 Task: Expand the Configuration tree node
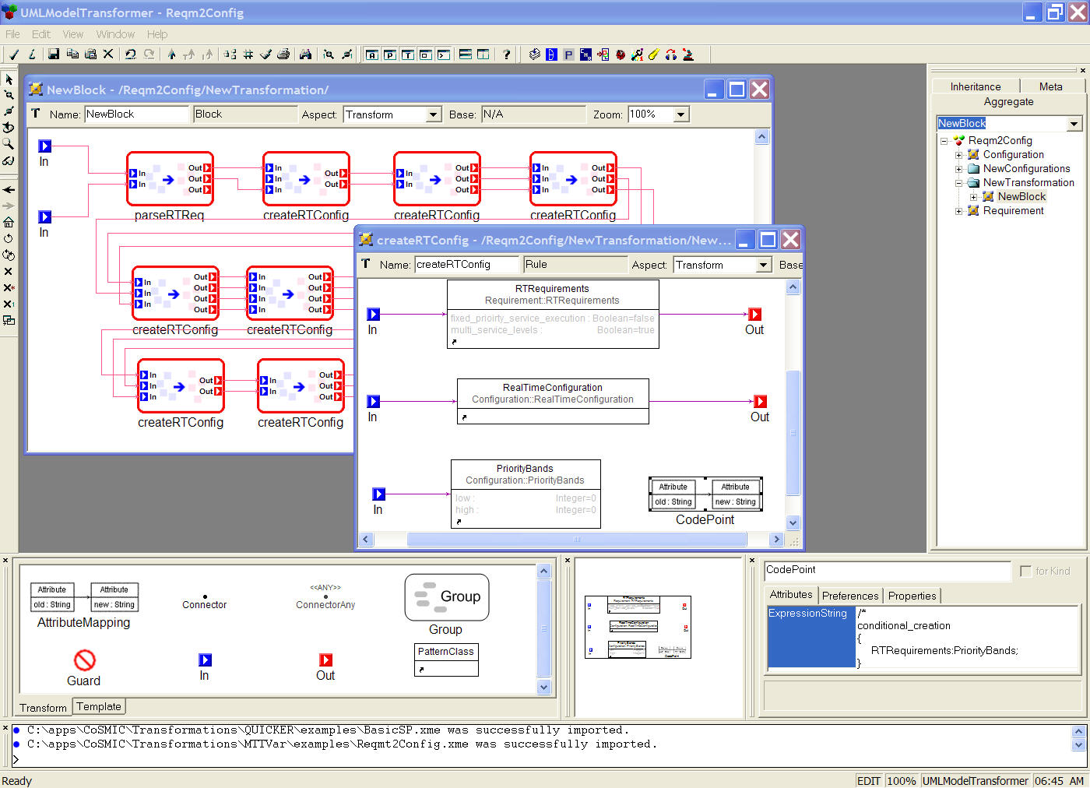tap(959, 155)
